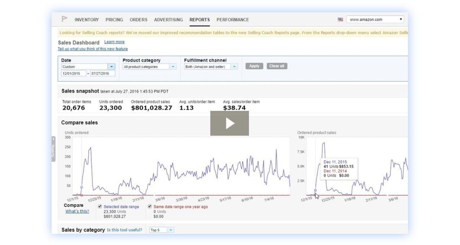Open the www.amazon.com marketplace dropdown
This screenshot has height=245, width=460.
pos(375,19)
